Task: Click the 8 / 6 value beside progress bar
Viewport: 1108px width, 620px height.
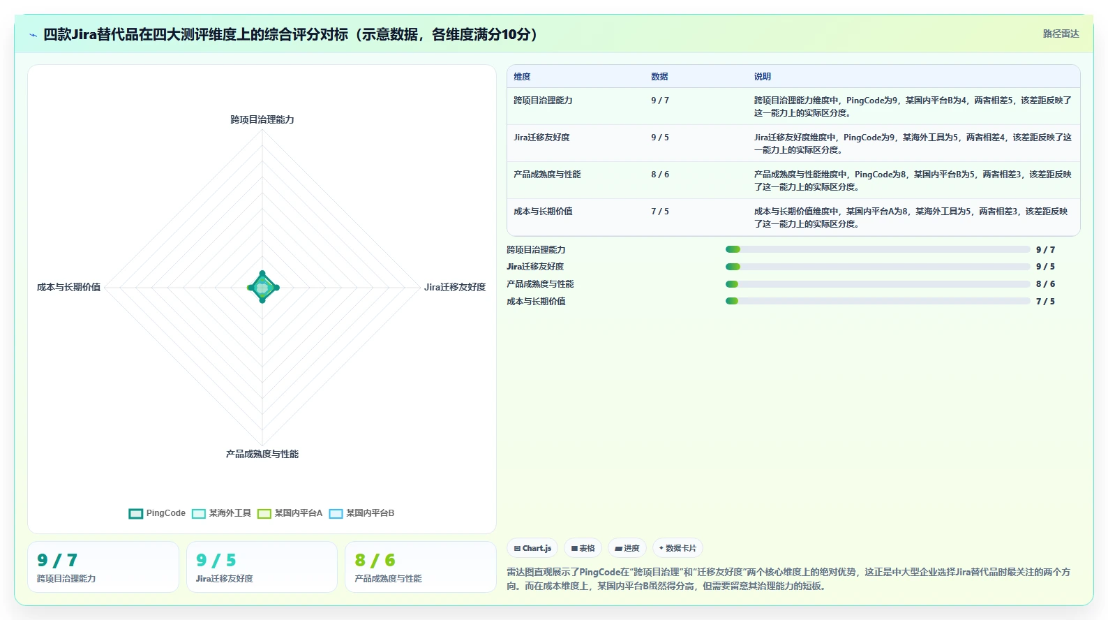Action: [1045, 284]
